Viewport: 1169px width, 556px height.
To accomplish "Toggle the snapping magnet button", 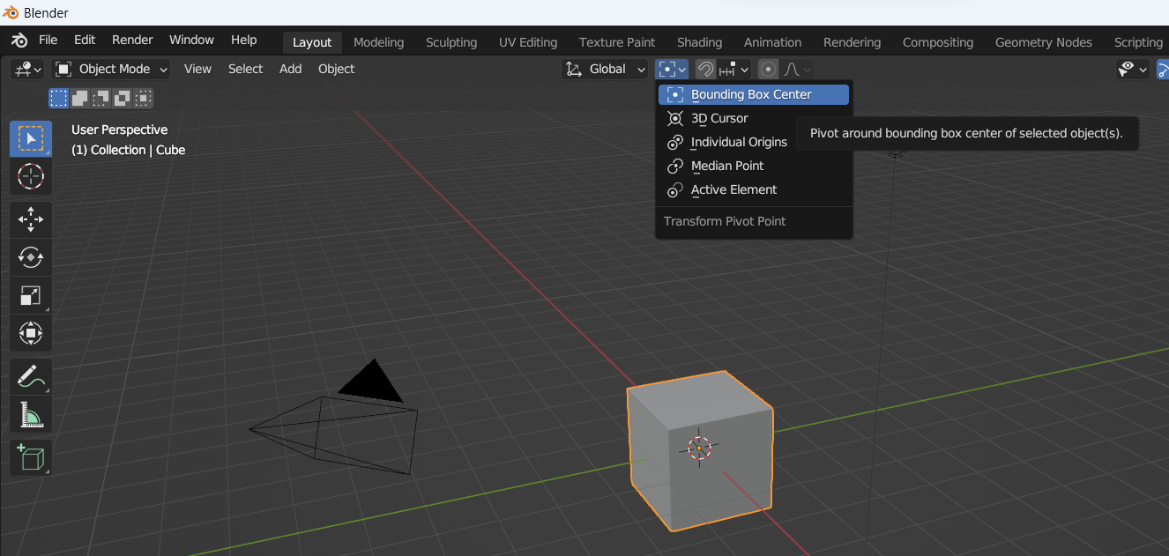I will click(705, 69).
